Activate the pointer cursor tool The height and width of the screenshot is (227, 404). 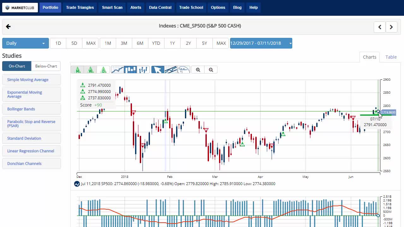(x=157, y=70)
